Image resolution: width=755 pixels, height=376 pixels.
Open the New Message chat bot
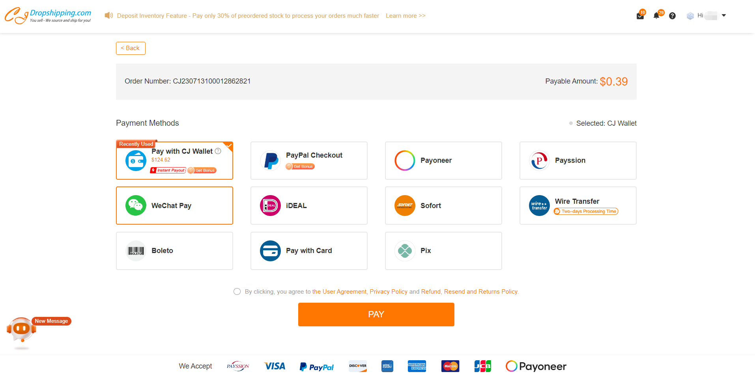[22, 329]
